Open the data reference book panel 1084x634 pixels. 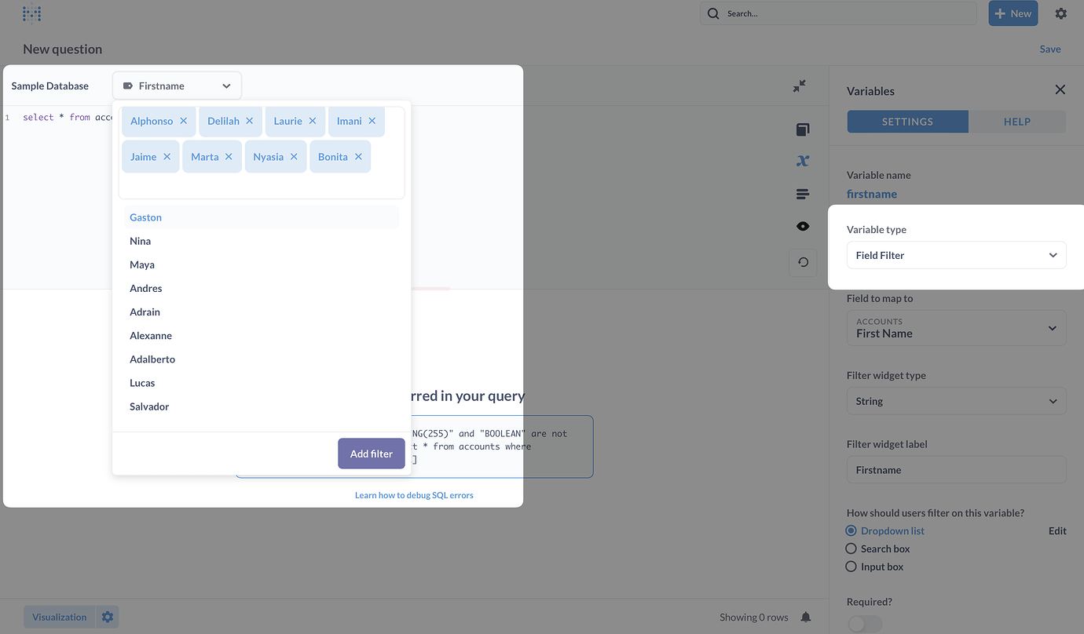point(802,129)
